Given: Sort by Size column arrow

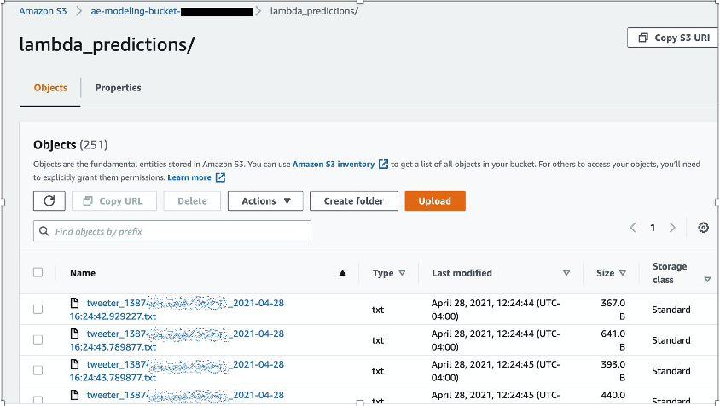Looking at the screenshot, I should tap(623, 273).
